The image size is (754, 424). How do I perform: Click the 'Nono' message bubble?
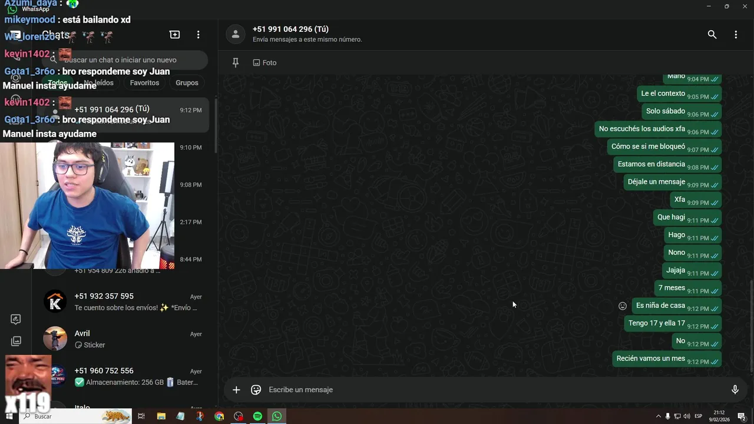click(x=692, y=253)
